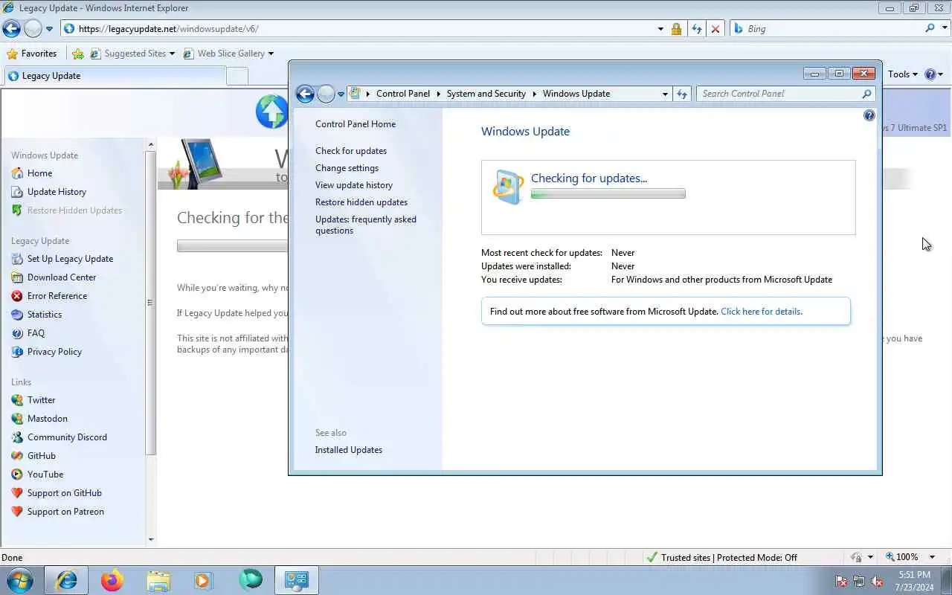Click the Mastodon link icon
952x595 pixels.
(x=17, y=419)
